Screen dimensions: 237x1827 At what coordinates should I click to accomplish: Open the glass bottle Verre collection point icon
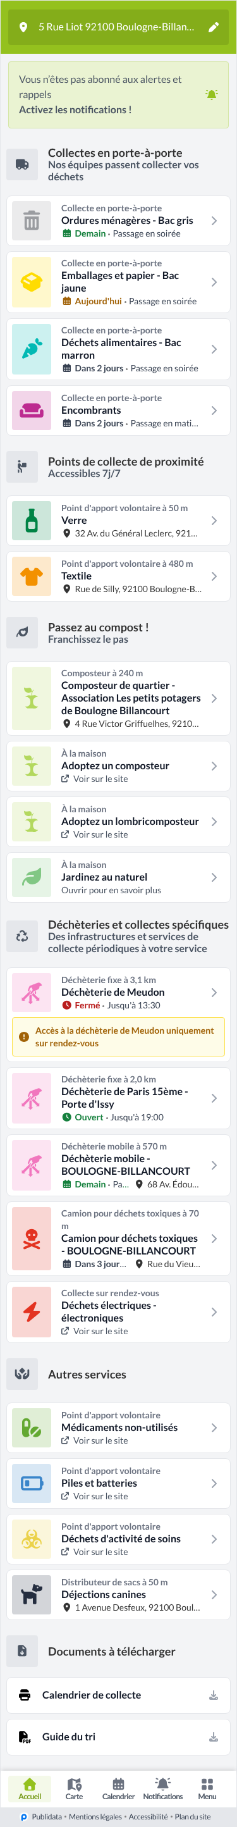[31, 521]
